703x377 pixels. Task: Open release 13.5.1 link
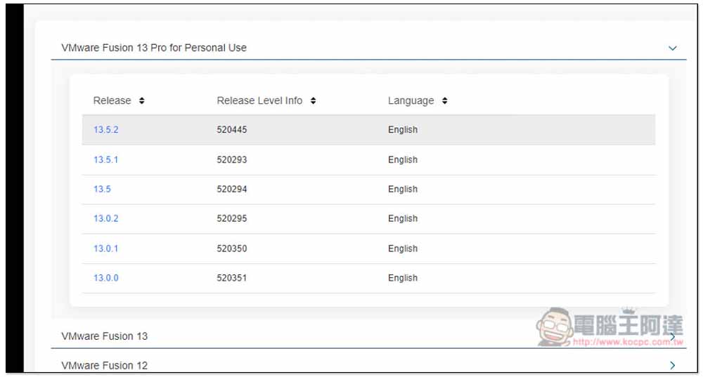[106, 160]
